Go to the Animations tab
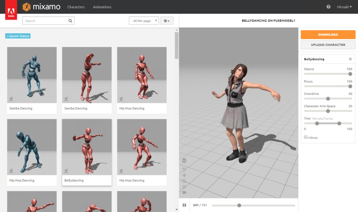Viewport: 358px width, 212px height. (x=102, y=7)
